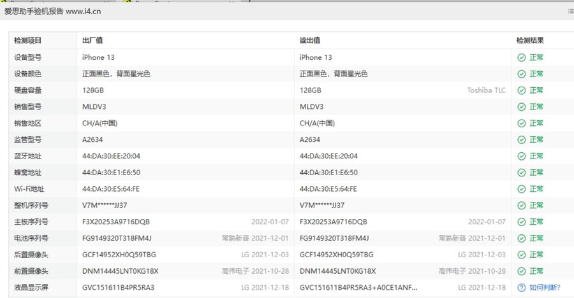Click factory value iPhone 13
This screenshot has height=298, width=574.
[x=98, y=57]
